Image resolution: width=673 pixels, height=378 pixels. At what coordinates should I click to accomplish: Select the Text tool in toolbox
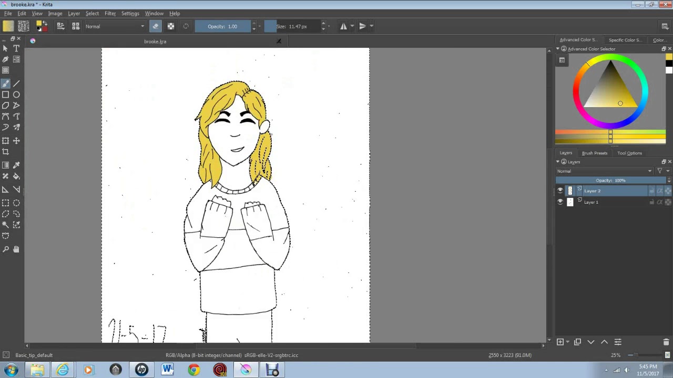point(16,48)
